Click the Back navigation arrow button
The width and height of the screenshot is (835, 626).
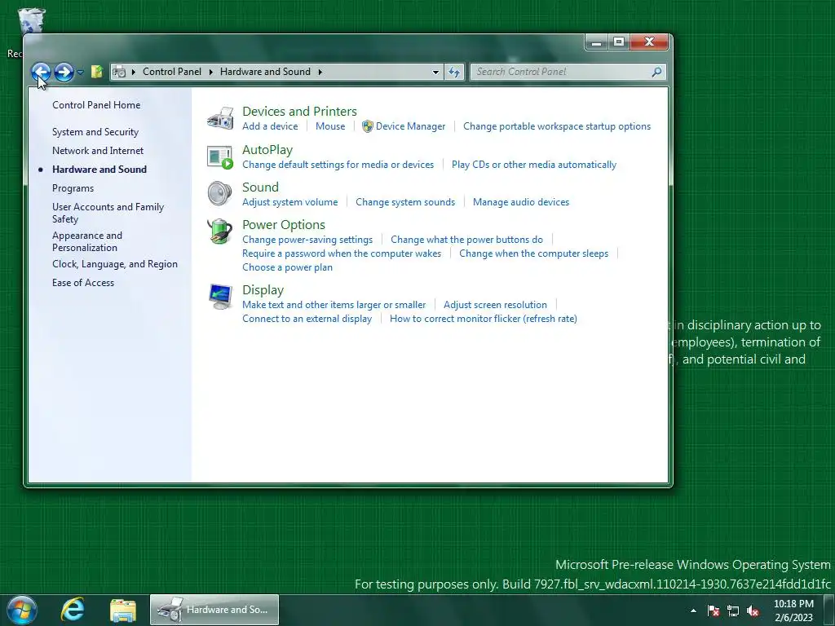coord(41,72)
